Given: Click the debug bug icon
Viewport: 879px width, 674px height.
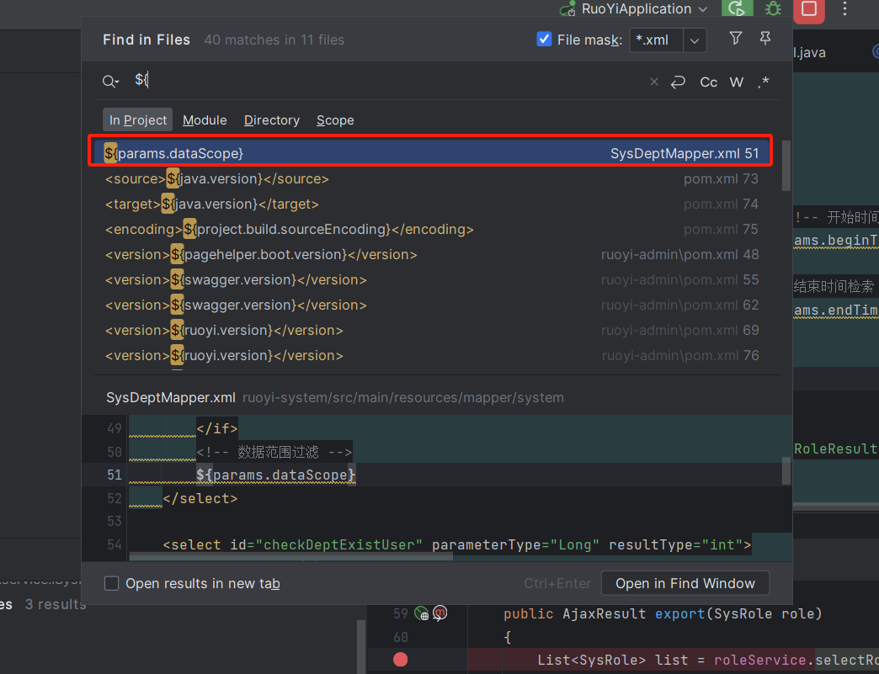Looking at the screenshot, I should [x=773, y=8].
